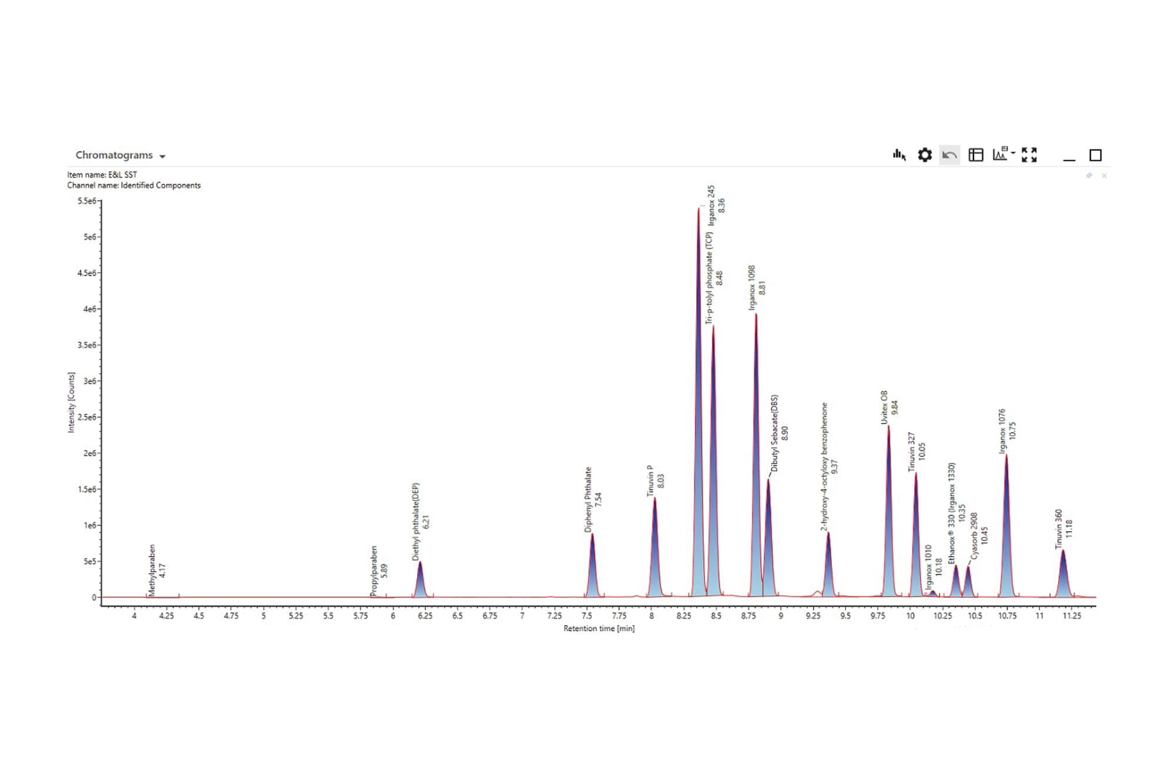
Task: Click the minimize icon near the toolbar
Action: (1070, 157)
